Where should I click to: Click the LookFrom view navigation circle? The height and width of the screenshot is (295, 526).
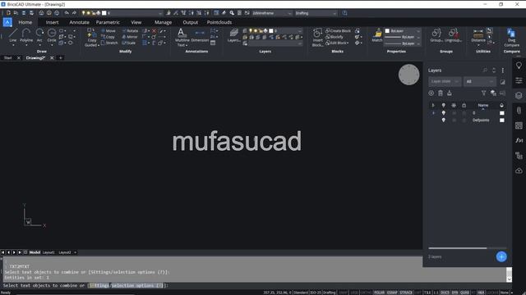coord(409,75)
